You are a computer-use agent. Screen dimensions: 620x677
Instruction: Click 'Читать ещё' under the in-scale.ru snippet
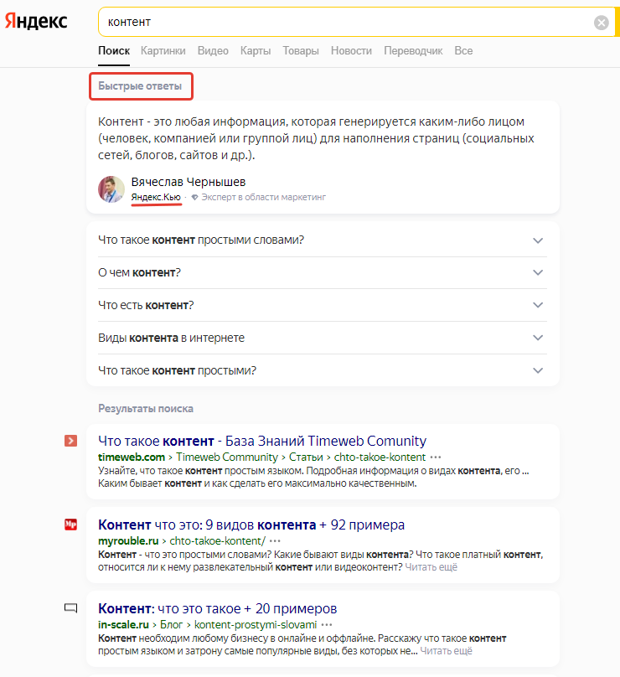tap(446, 651)
